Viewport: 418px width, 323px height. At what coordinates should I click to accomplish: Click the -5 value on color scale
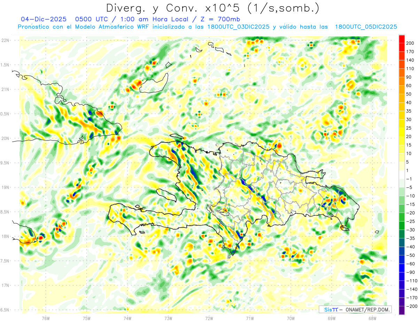point(409,187)
